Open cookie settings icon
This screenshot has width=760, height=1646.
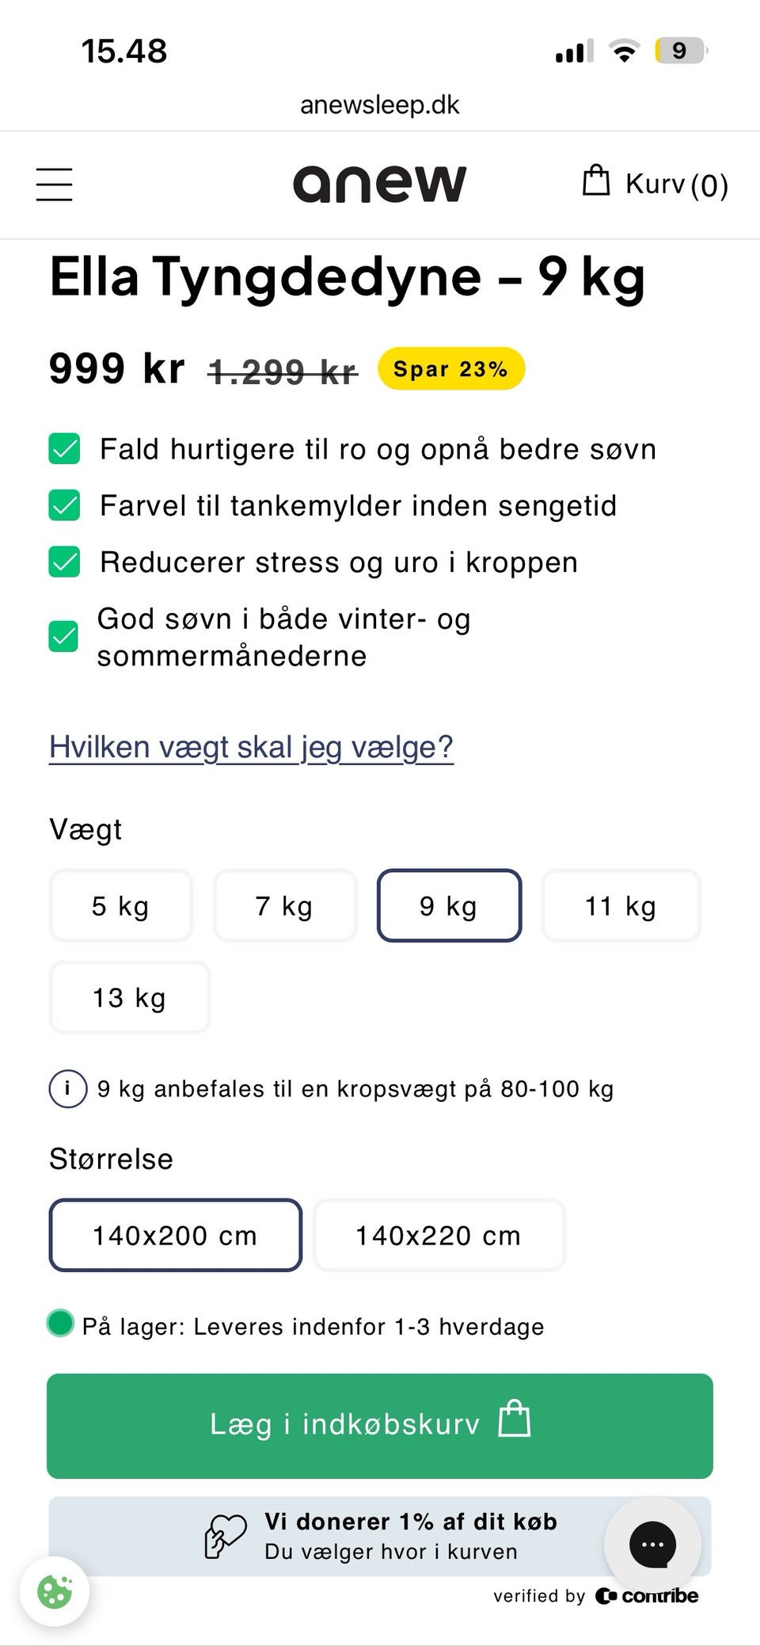(x=55, y=1591)
